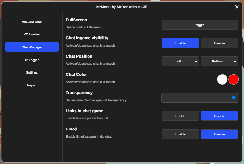This screenshot has height=164, width=244.
Task: Click the Transparency heading
Action: (x=79, y=93)
